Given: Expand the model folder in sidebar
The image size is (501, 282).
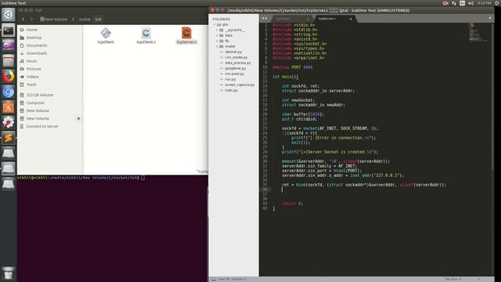Looking at the screenshot, I should click(217, 46).
